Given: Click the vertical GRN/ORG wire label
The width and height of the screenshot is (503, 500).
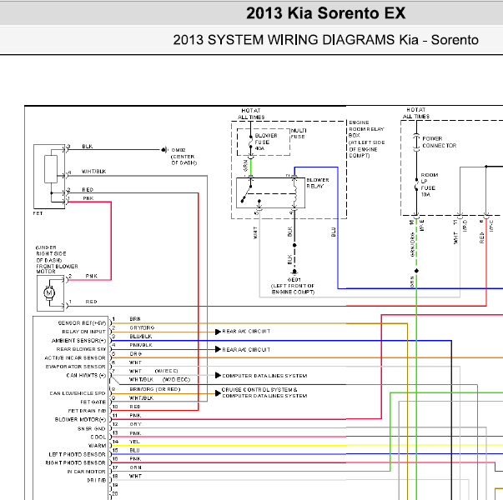Looking at the screenshot, I should pos(412,244).
